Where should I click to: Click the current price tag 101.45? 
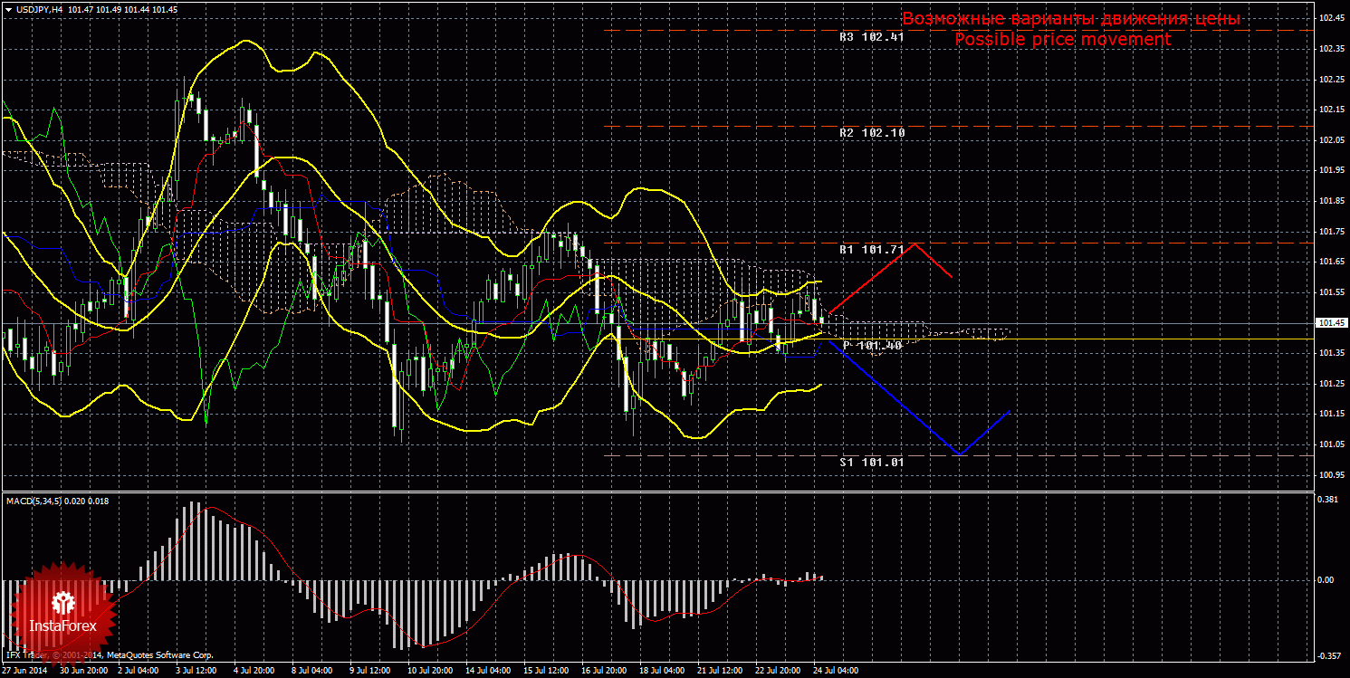1330,323
